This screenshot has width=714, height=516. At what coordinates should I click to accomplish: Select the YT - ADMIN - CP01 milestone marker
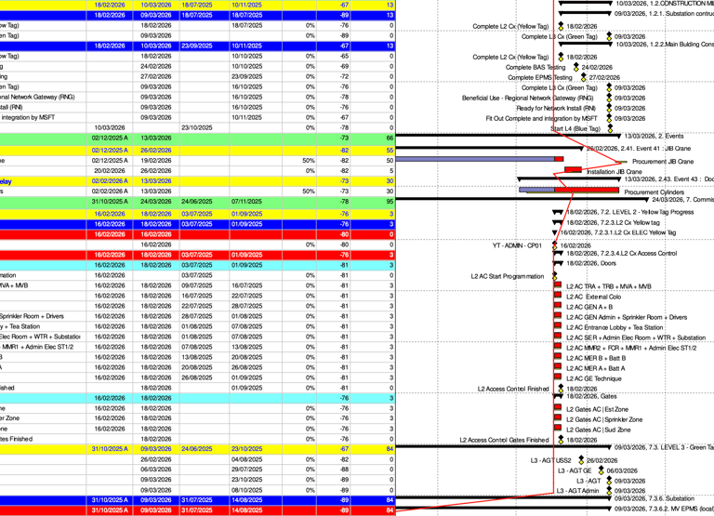pyautogui.click(x=555, y=245)
